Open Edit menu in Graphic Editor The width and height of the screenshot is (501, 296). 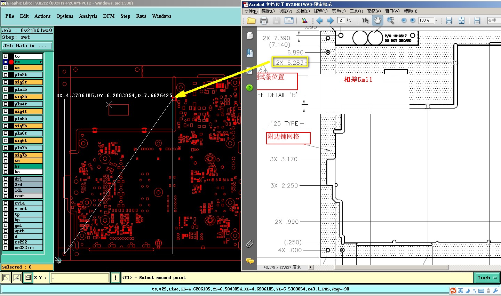pyautogui.click(x=24, y=16)
